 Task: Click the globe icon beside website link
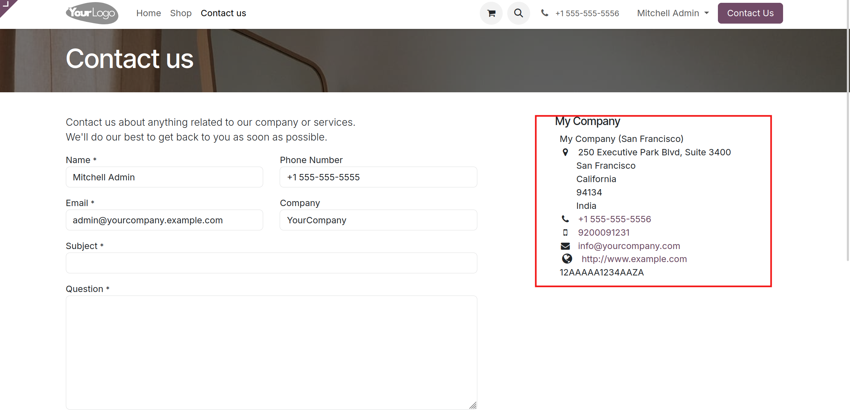567,259
